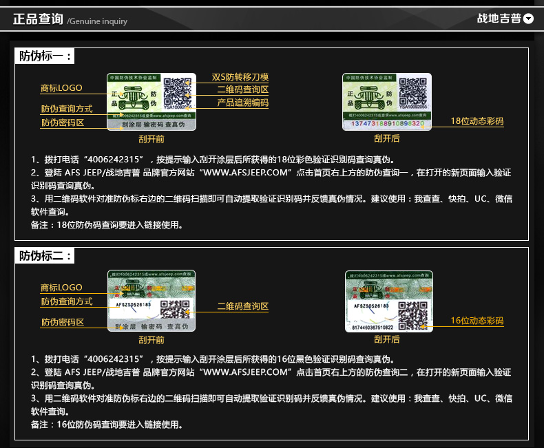The height and width of the screenshot is (448, 544).
Task: Click step 3 QR scan instruction in section one
Action: click(271, 205)
